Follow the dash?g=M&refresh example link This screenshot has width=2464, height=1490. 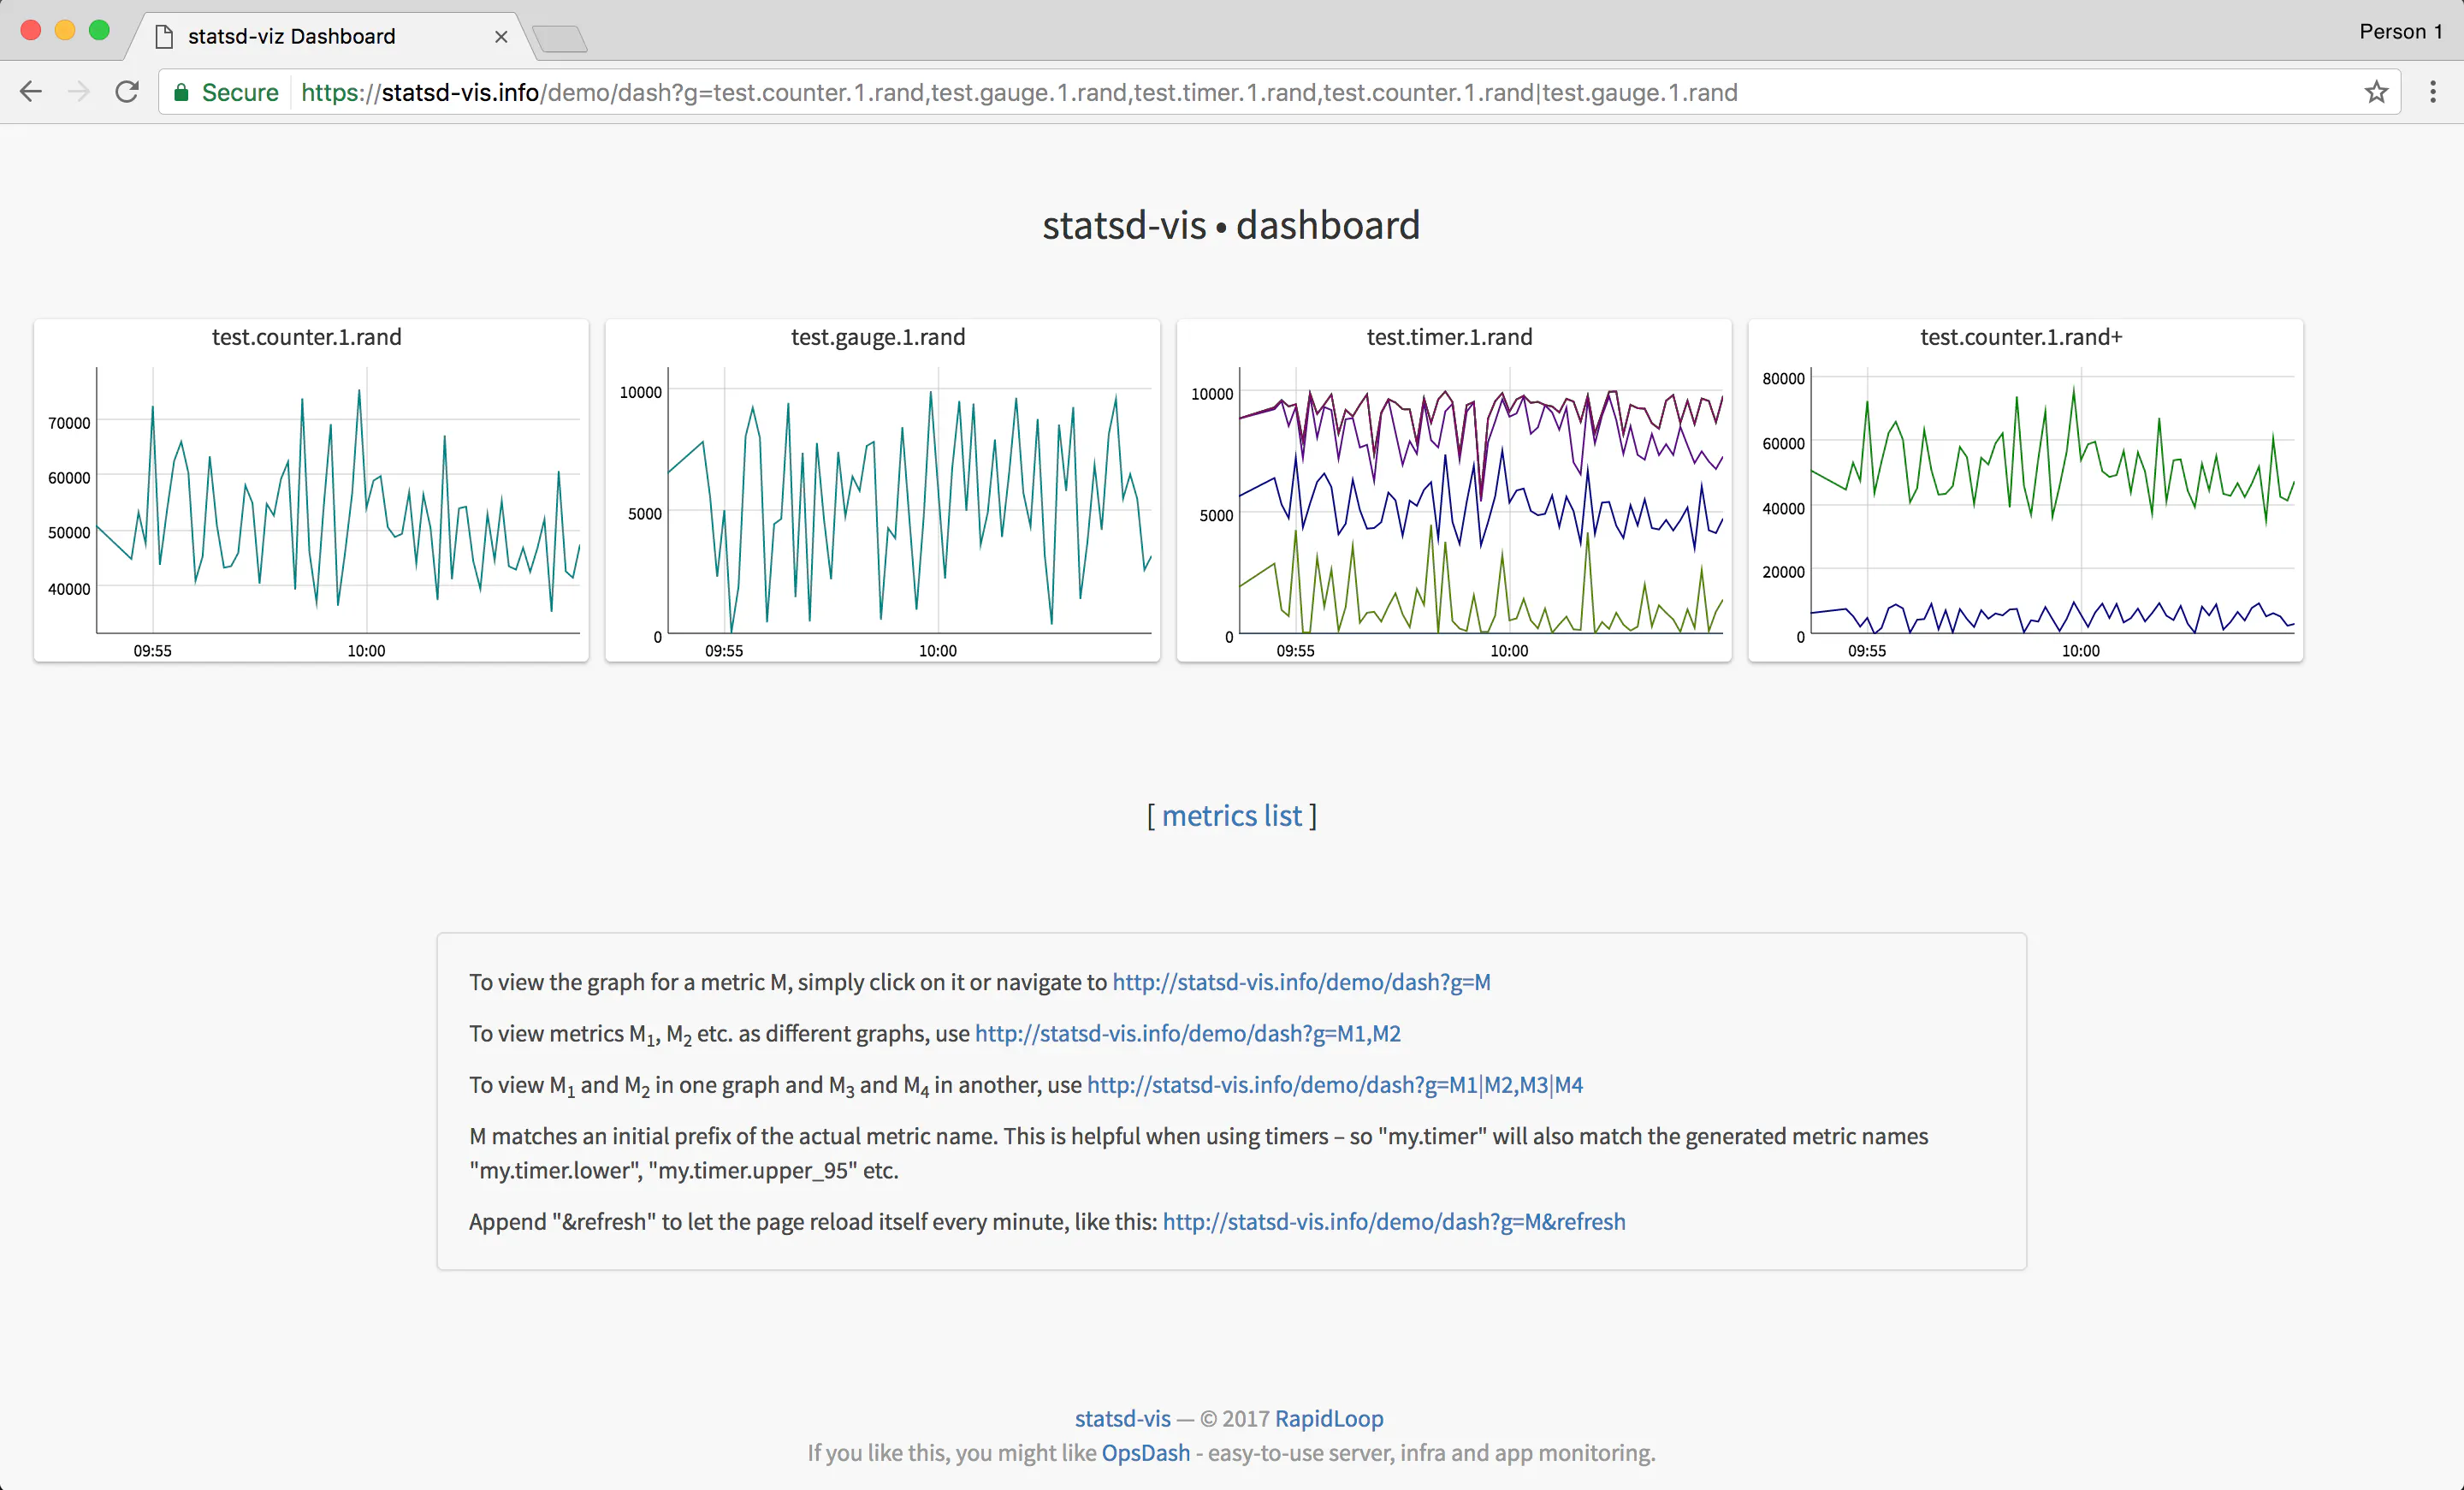(x=1394, y=1222)
